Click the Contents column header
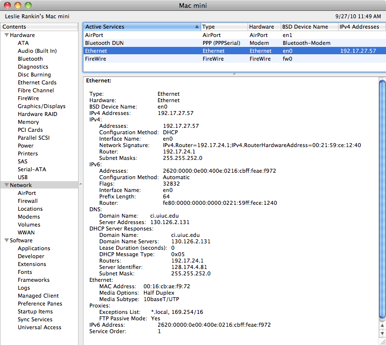 click(40, 27)
